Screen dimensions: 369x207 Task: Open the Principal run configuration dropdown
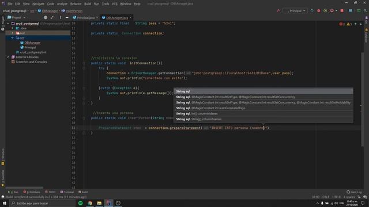coord(295,11)
